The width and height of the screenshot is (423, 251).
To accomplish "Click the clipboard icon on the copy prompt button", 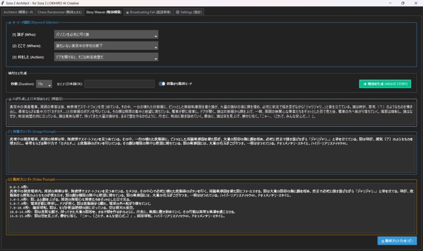I will (383, 241).
